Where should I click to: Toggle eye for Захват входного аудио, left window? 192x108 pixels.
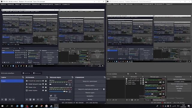[x=43, y=84]
